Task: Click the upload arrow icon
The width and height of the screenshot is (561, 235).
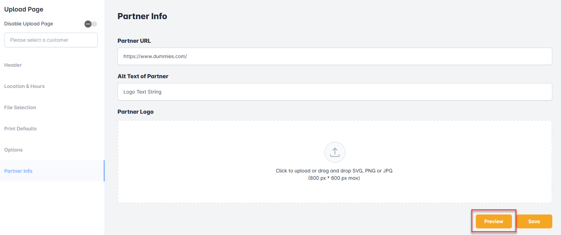Action: click(x=335, y=152)
